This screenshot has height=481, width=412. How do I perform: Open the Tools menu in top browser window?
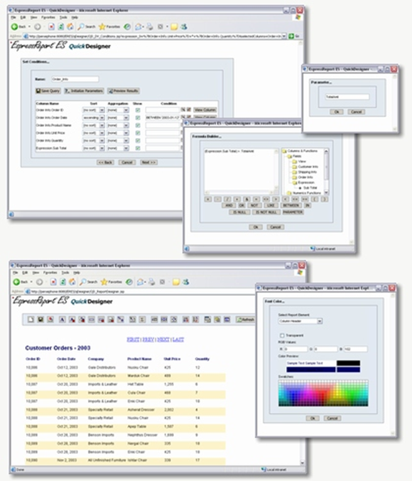63,18
